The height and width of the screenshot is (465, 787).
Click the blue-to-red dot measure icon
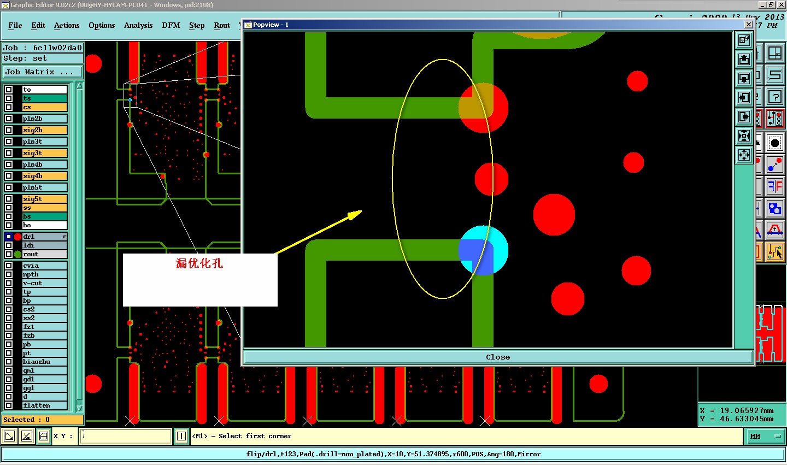coord(775,164)
